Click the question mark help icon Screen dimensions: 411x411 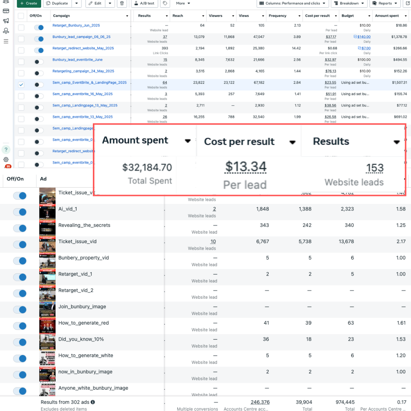[x=6, y=150]
